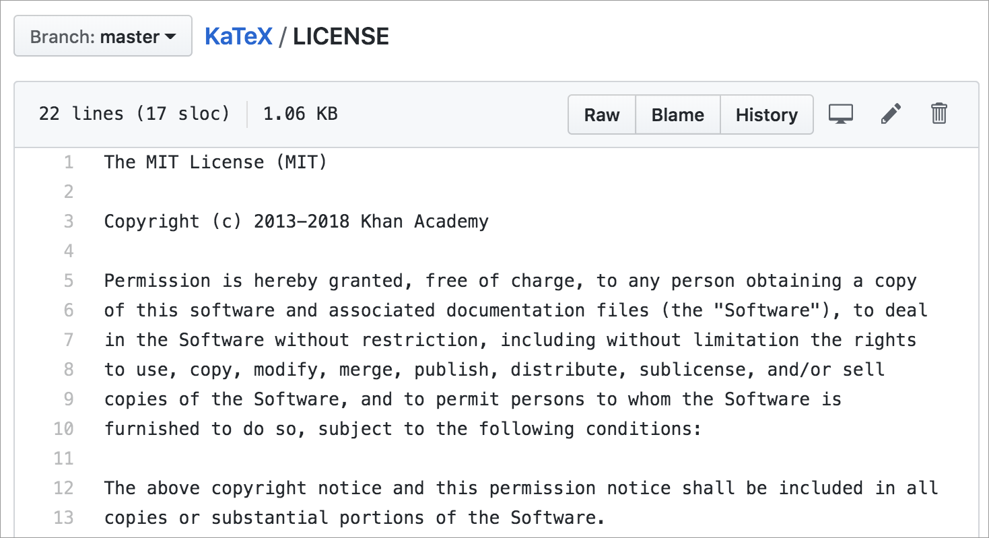View the file History

766,114
